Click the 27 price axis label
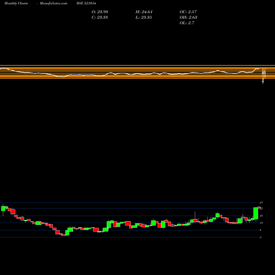The width and height of the screenshot is (275, 275). 261,203
